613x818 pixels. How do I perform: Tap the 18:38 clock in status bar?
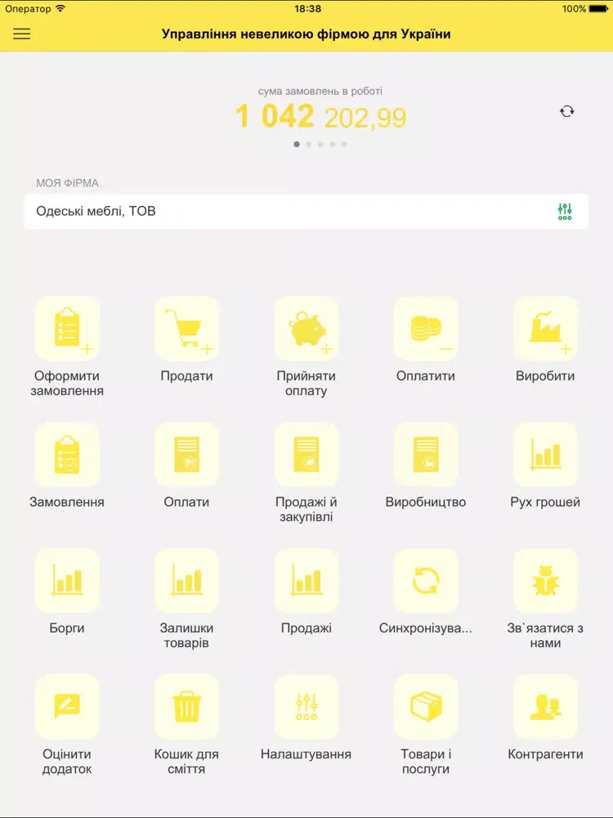307,9
